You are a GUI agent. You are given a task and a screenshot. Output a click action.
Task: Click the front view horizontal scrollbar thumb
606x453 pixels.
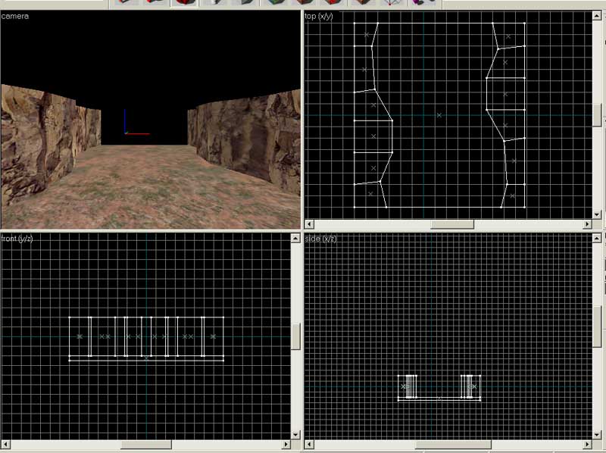[x=146, y=445]
